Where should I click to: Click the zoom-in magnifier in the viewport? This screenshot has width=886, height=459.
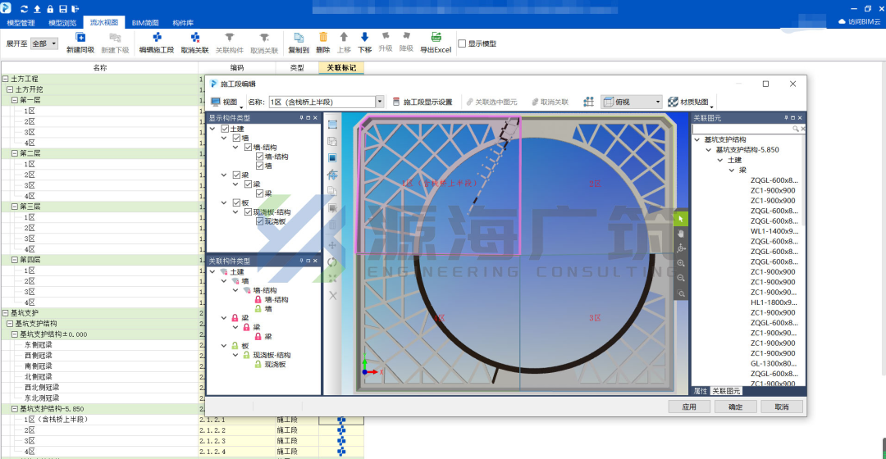pos(681,264)
